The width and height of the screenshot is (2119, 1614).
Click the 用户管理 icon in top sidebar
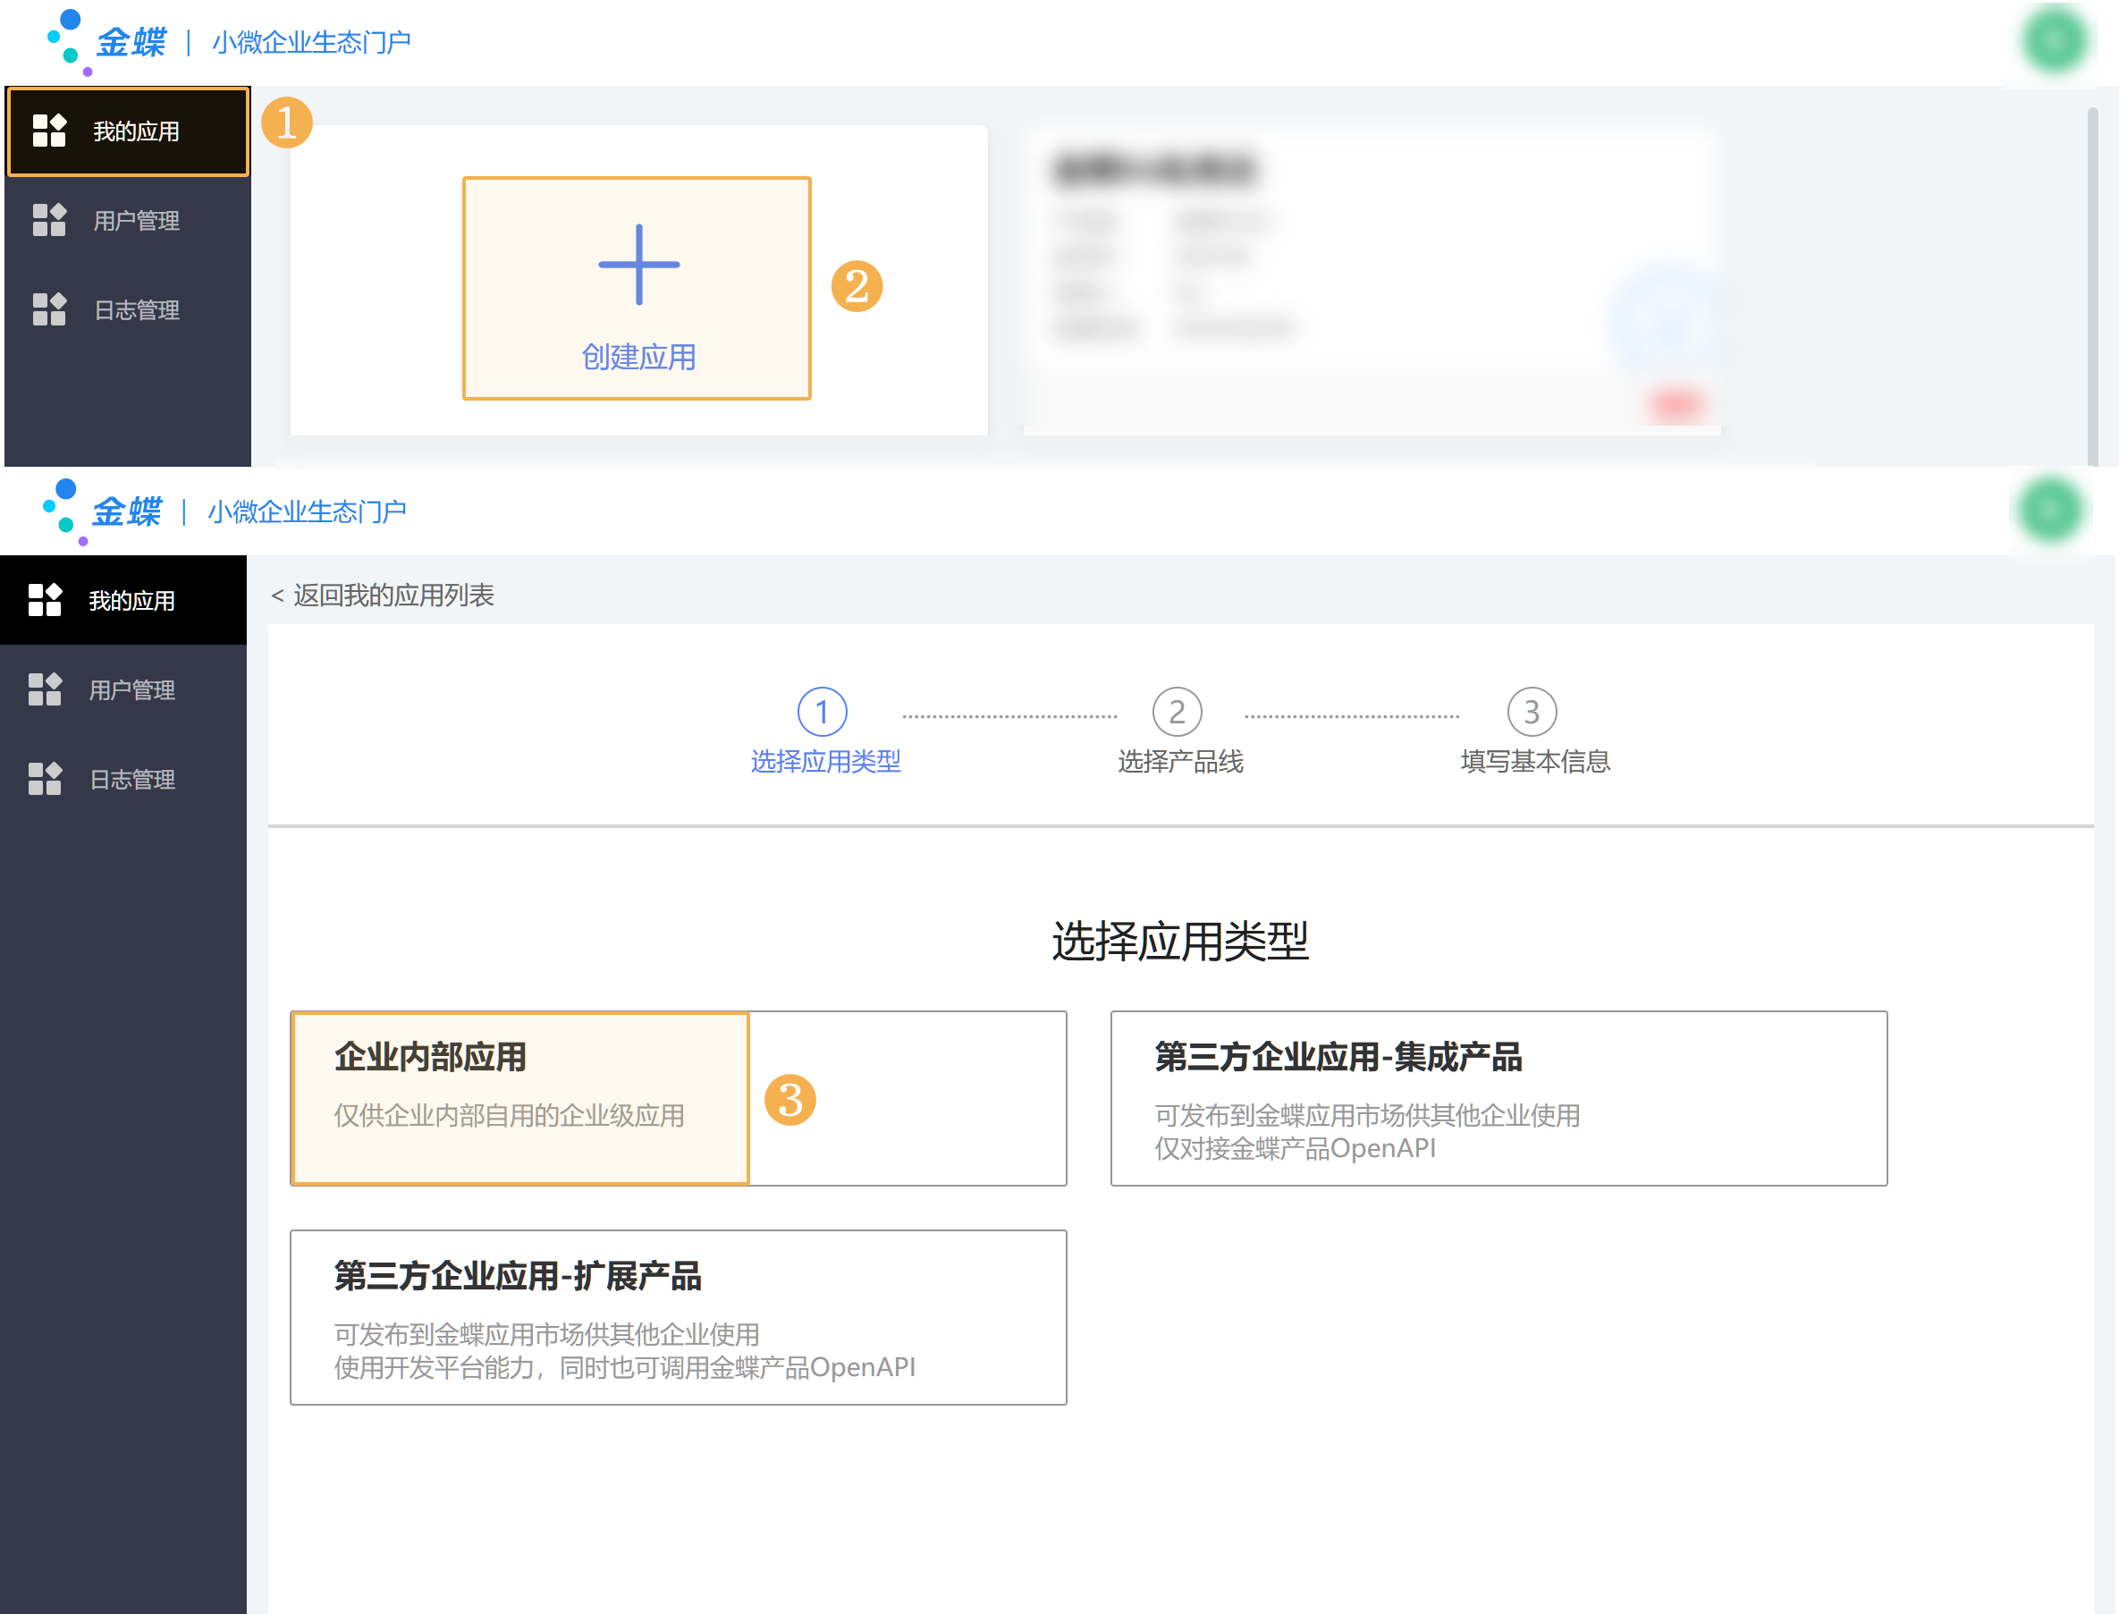click(x=49, y=220)
